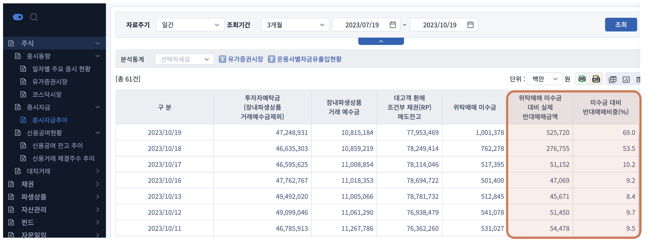This screenshot has height=245, width=648.
Task: Click the 파생상품 document icon
Action: 11,197
